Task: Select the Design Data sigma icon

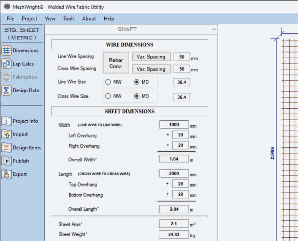Action: [x=6, y=90]
